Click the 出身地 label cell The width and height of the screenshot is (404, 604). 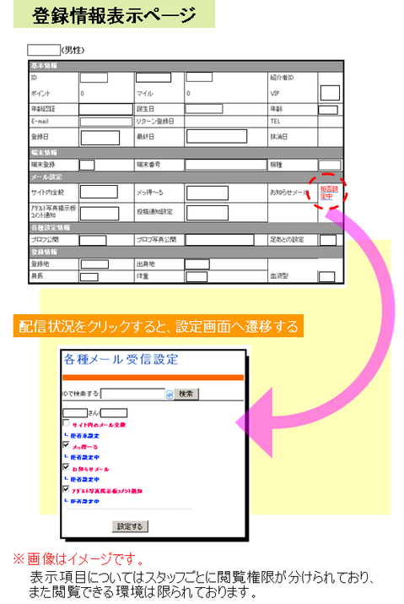pos(145,264)
